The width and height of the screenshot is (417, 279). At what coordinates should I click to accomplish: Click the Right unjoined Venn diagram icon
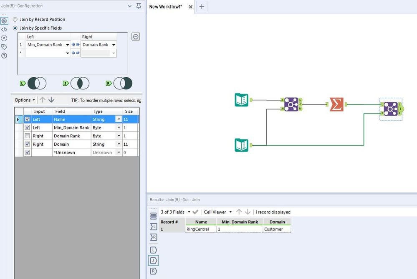pos(123,84)
